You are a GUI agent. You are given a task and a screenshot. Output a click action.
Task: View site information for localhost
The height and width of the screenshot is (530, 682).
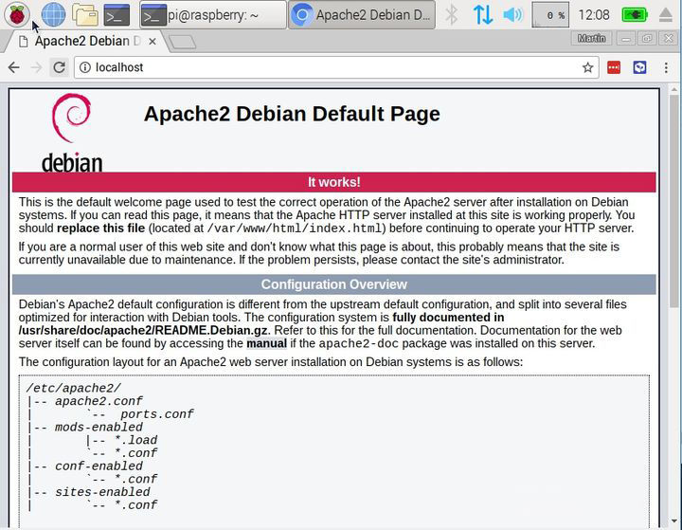pos(85,67)
